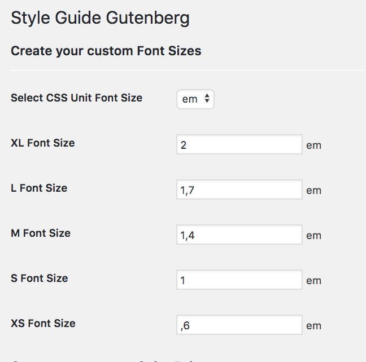Focus the XL Font Size input field
Viewport: 366px width, 362px height.
[x=239, y=144]
